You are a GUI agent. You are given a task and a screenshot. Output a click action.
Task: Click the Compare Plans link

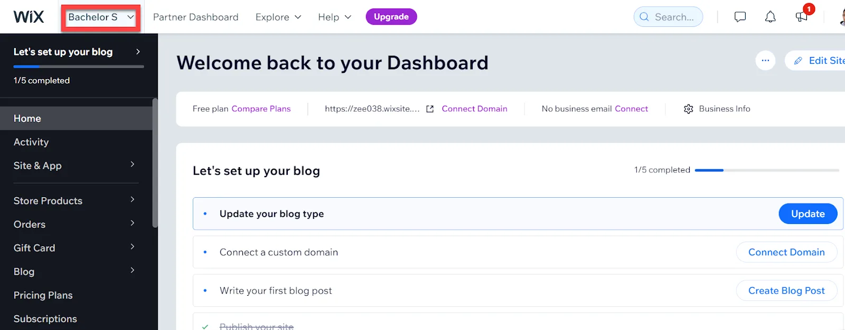pos(261,109)
